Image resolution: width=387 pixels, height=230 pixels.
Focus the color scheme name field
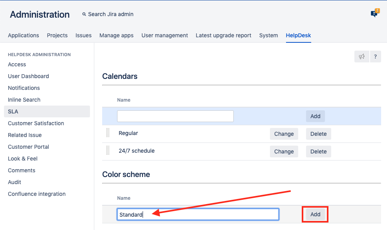click(x=198, y=214)
